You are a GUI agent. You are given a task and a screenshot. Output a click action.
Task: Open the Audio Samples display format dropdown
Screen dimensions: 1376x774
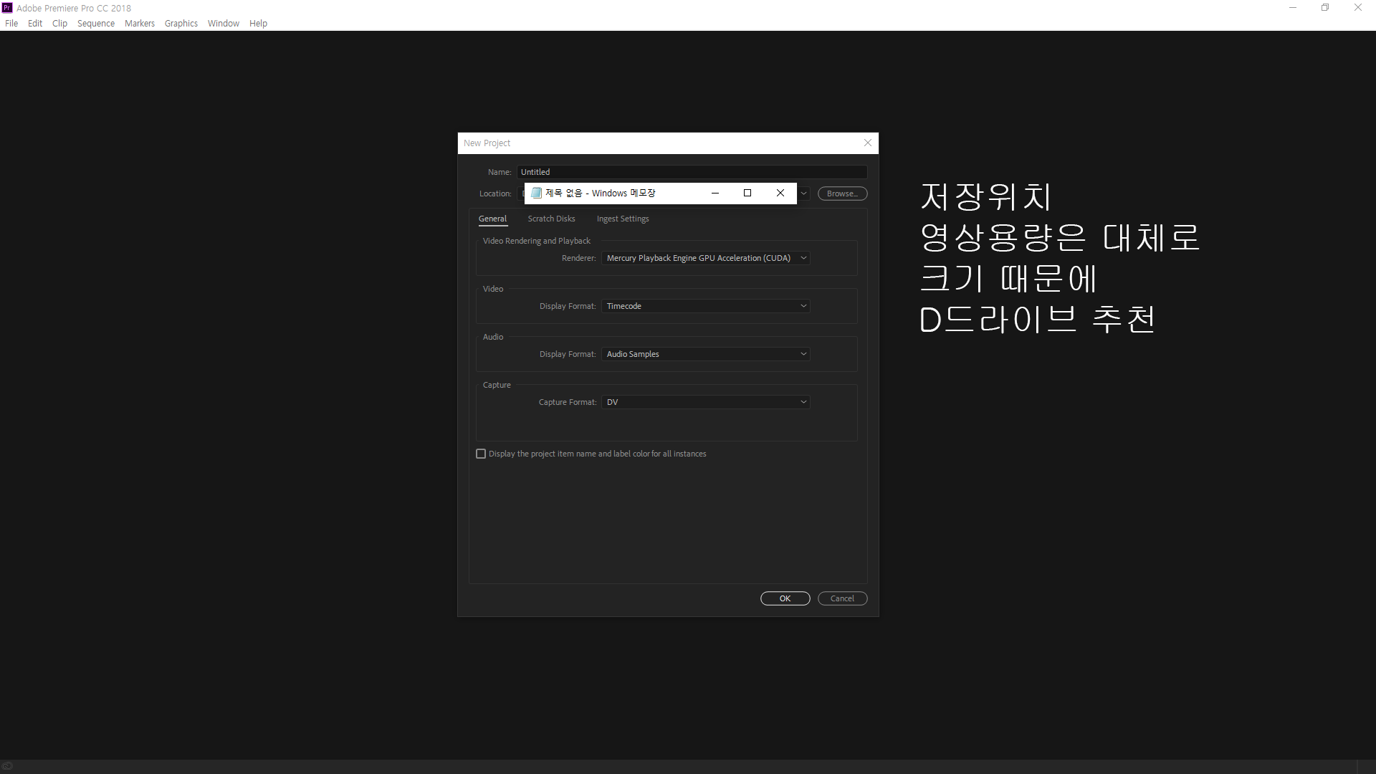pos(705,354)
